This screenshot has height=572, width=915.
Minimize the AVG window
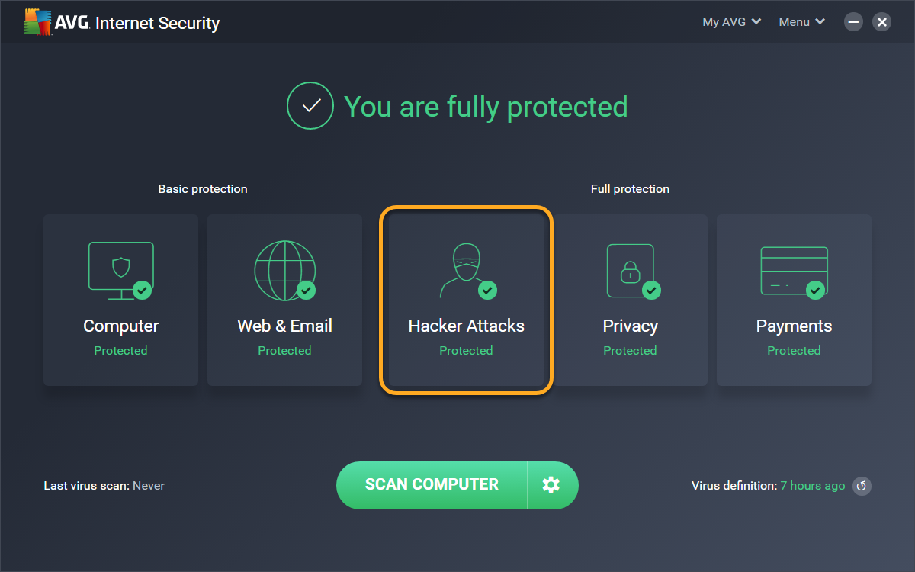click(x=854, y=22)
